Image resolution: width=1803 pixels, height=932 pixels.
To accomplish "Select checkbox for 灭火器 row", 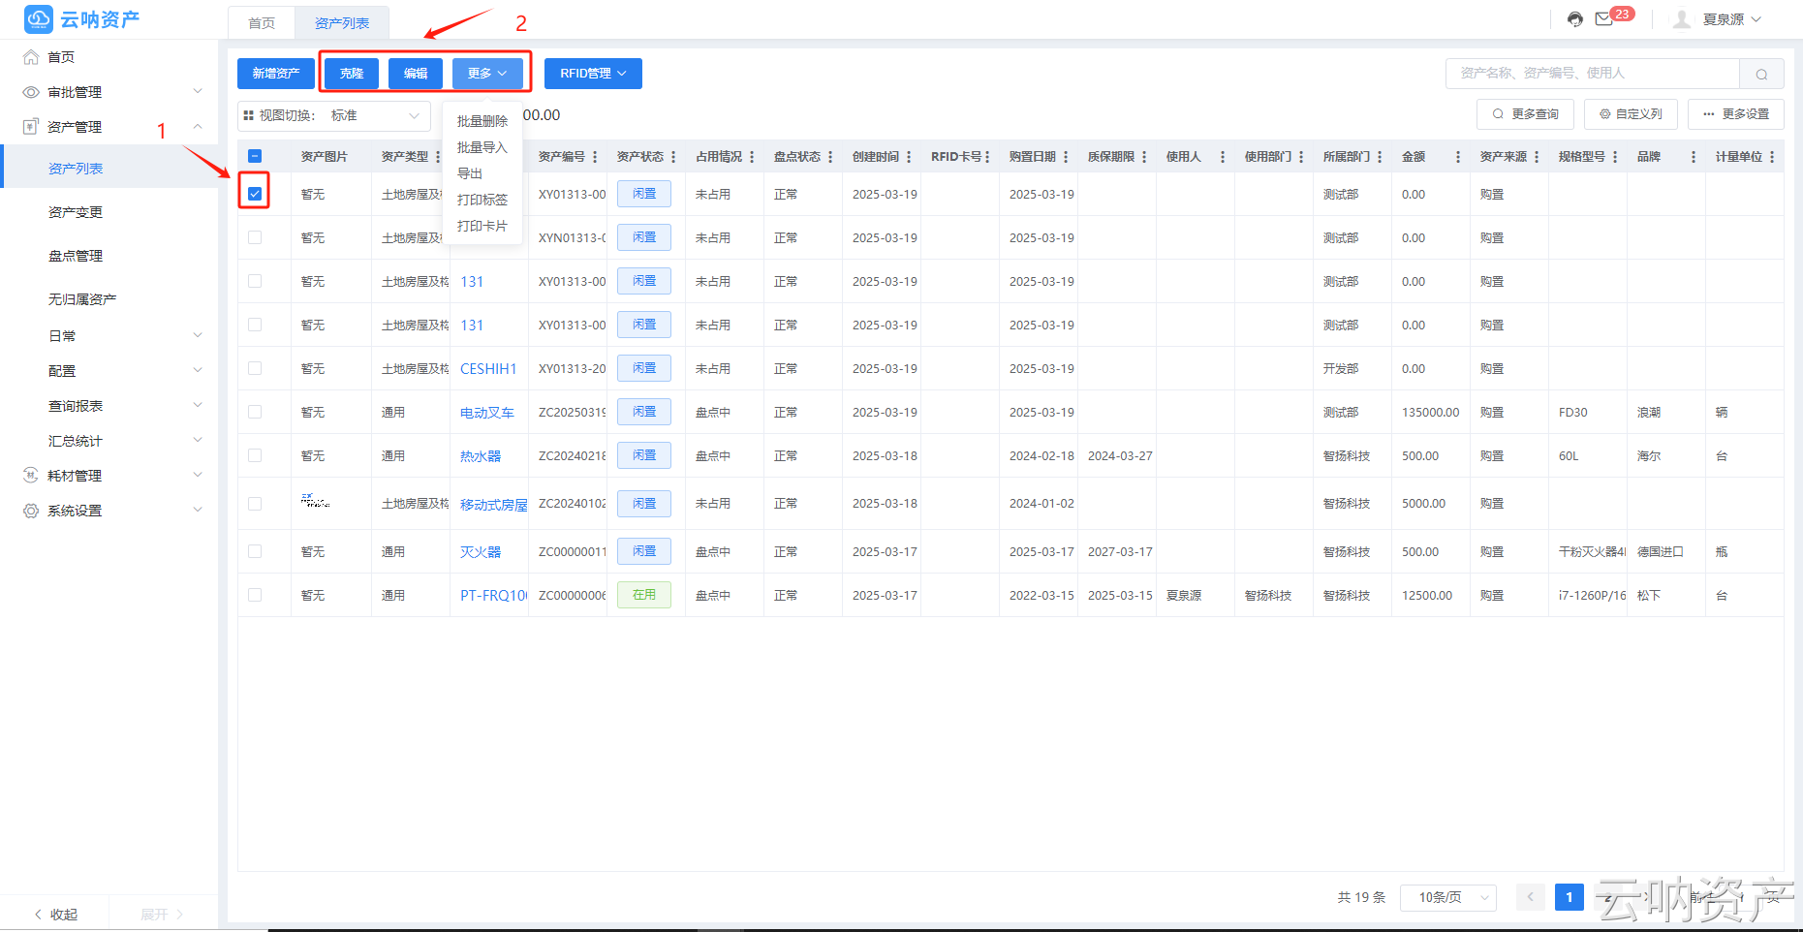I will [x=255, y=551].
